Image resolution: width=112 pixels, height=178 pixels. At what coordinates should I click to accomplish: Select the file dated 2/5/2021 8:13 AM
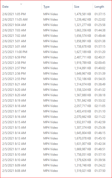(x=56, y=138)
